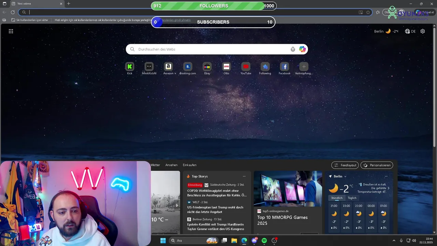This screenshot has width=437, height=246.
Task: Expand the Berlin location dropdown in the weather card
Action: coord(345,176)
